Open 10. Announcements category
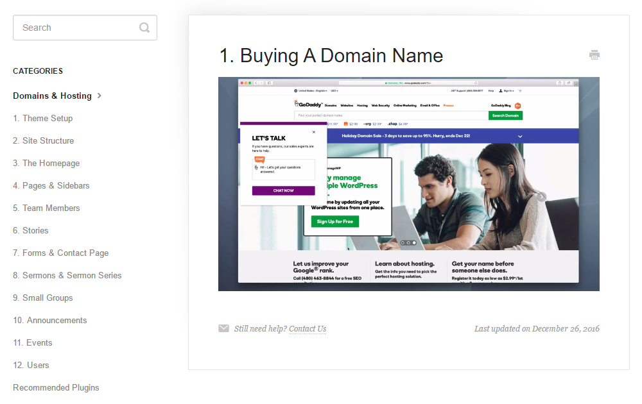642x404 pixels. tap(50, 321)
